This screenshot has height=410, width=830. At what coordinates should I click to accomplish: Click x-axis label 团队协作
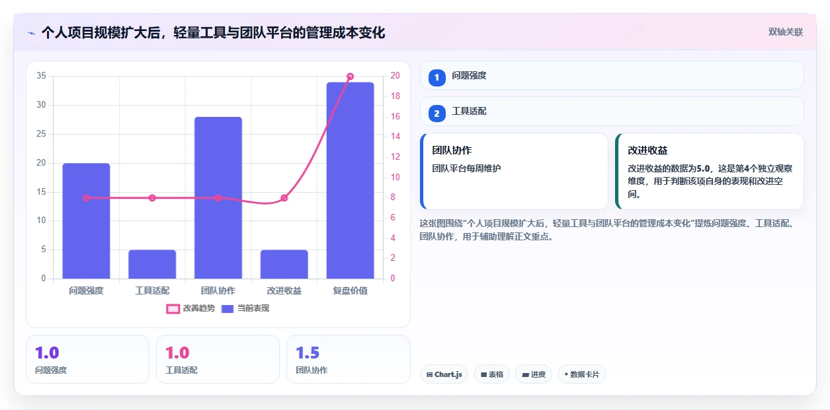pos(218,290)
